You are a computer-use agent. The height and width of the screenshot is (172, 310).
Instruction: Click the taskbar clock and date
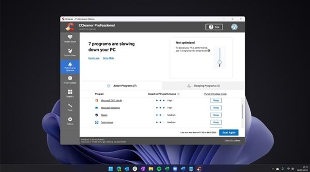coord(303,169)
